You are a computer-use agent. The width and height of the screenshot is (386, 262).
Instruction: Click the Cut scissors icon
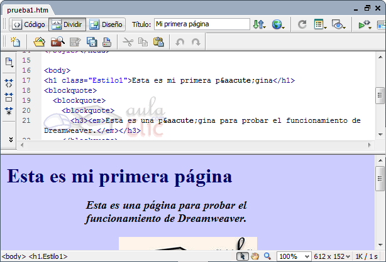point(127,42)
